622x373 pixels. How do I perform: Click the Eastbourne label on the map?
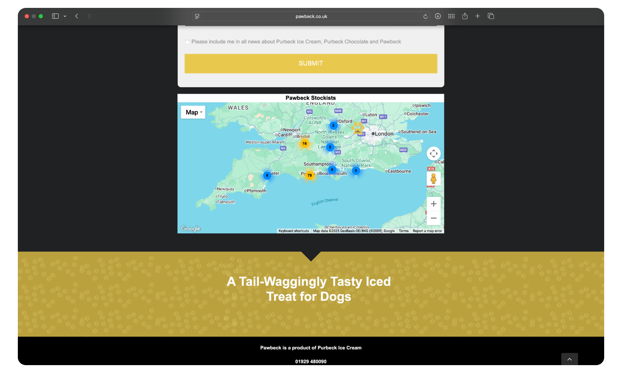(399, 171)
